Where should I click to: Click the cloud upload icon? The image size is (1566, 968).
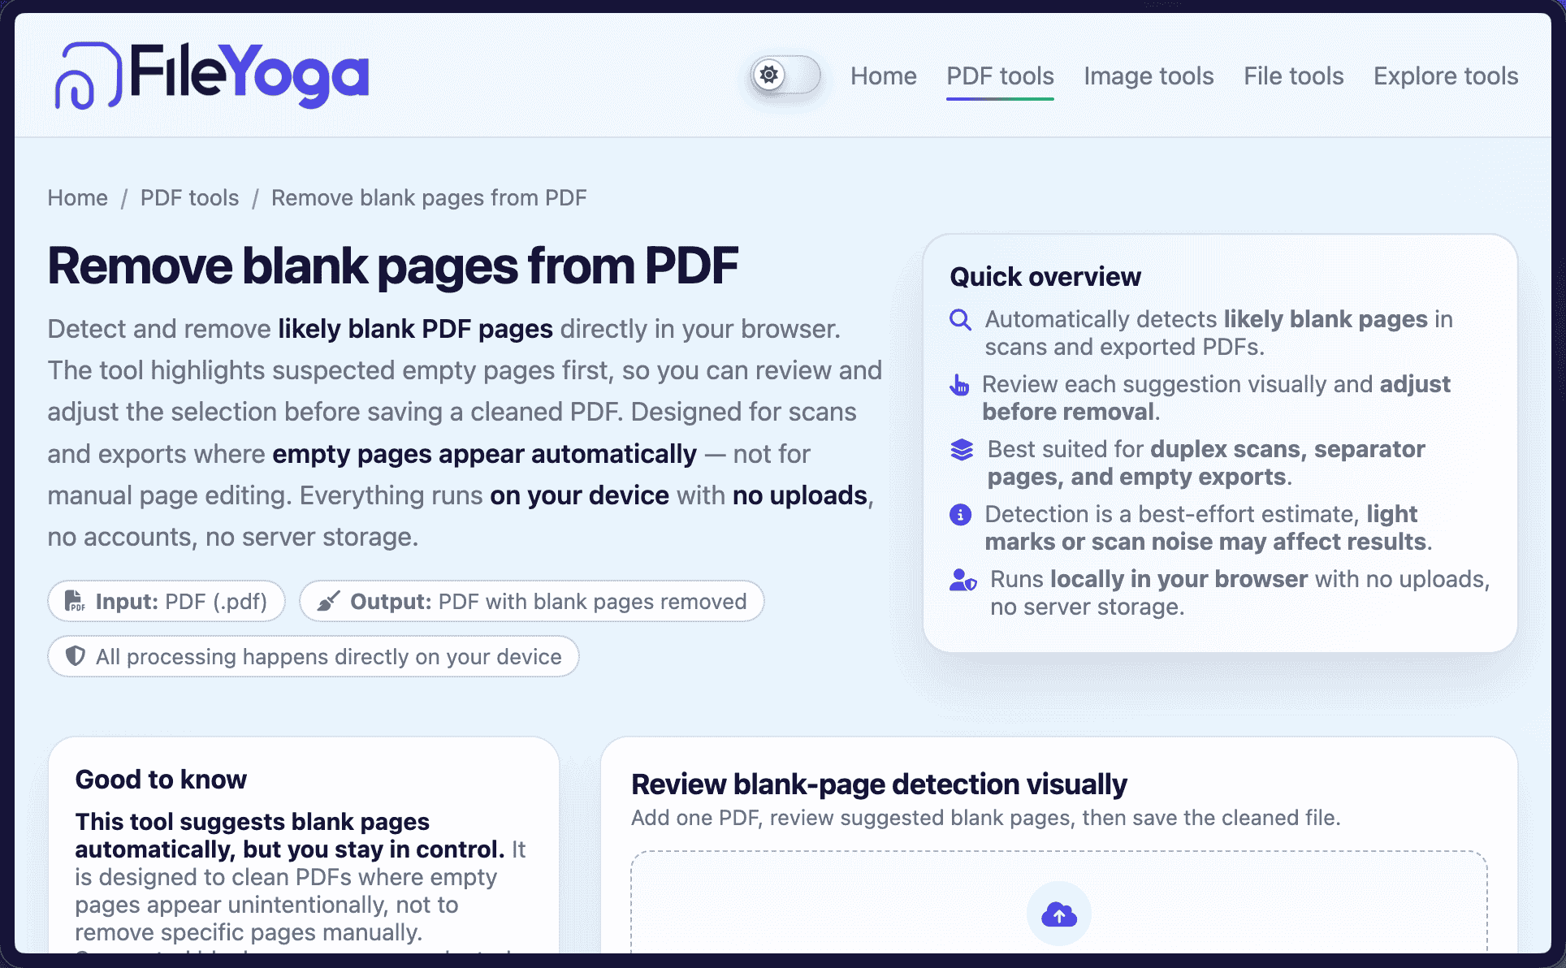pyautogui.click(x=1059, y=914)
